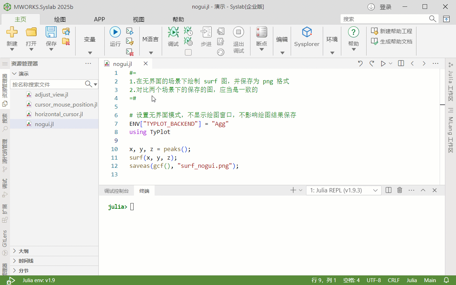
Task: Expand the 大纲 section
Action: pyautogui.click(x=55, y=251)
